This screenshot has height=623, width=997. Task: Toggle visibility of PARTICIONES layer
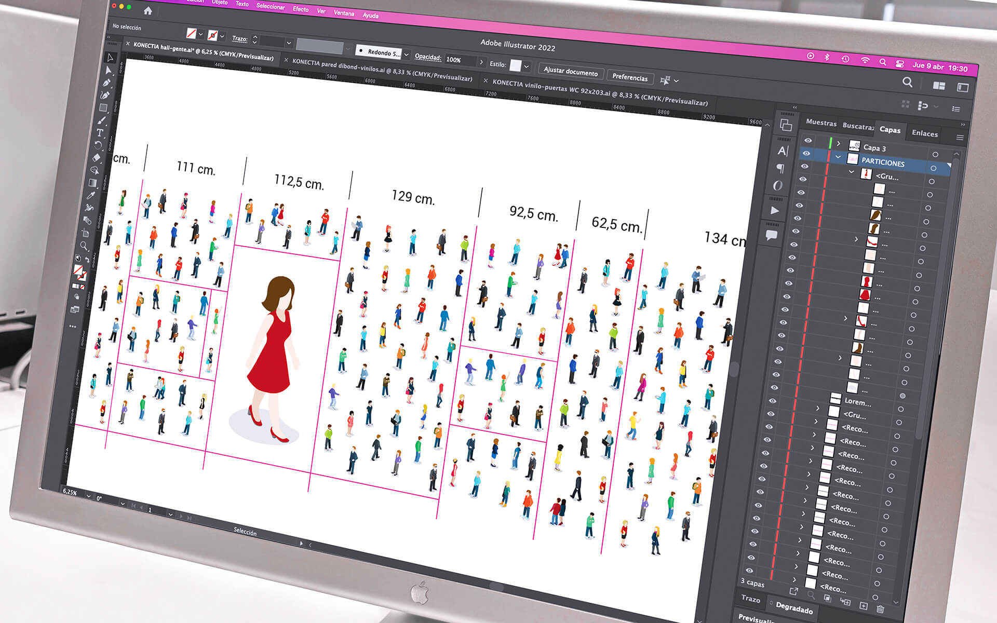coord(806,153)
